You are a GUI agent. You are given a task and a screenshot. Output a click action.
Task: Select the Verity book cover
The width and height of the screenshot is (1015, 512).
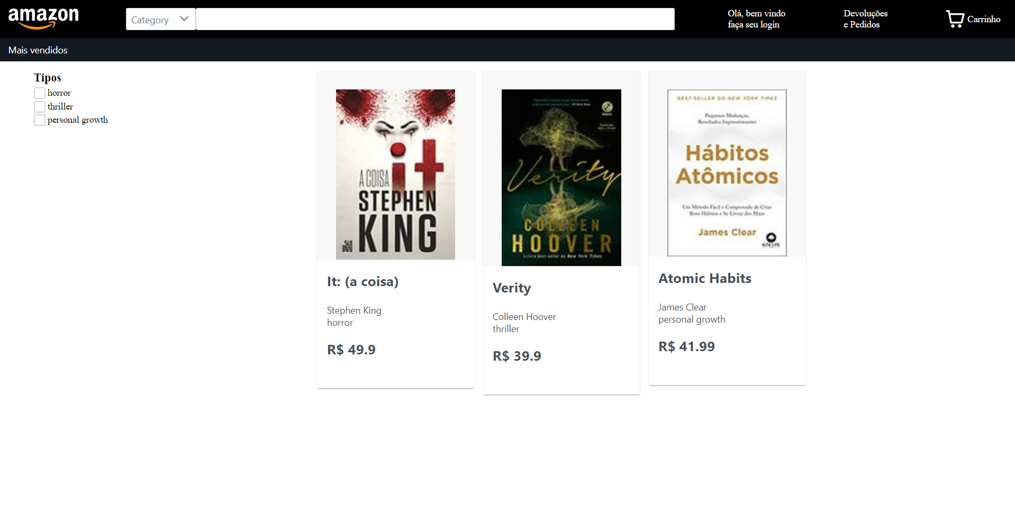click(561, 178)
